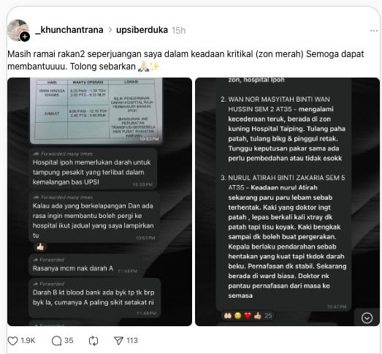Tap scroll-down chevron in right screenshot

(367, 318)
